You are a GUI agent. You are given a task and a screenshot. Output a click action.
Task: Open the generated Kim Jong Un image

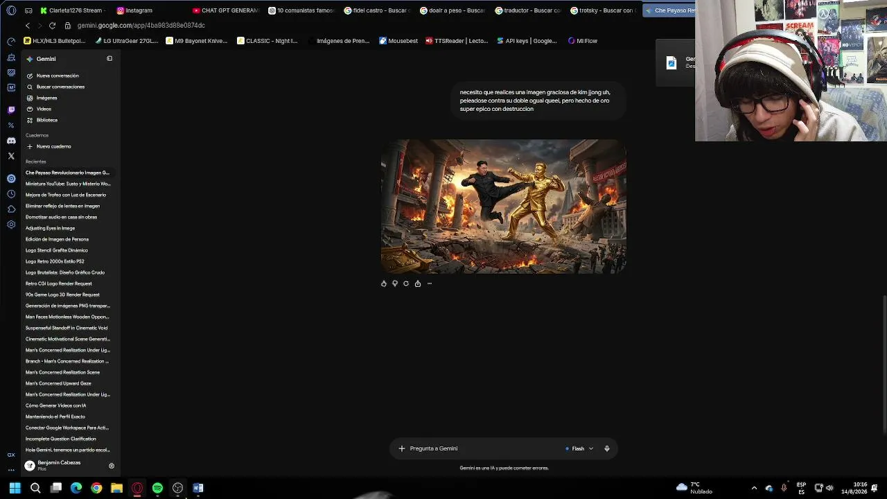[x=504, y=207]
